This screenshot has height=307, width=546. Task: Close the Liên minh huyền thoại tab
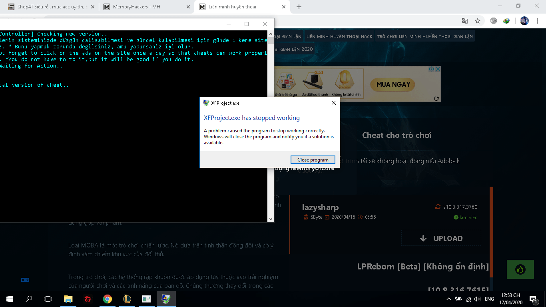[x=284, y=7]
